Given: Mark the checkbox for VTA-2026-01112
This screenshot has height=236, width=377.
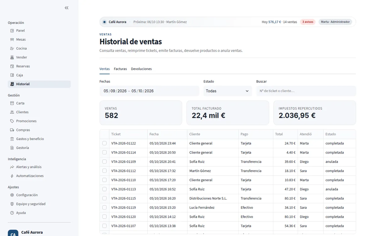Looking at the screenshot, I should (x=104, y=171).
